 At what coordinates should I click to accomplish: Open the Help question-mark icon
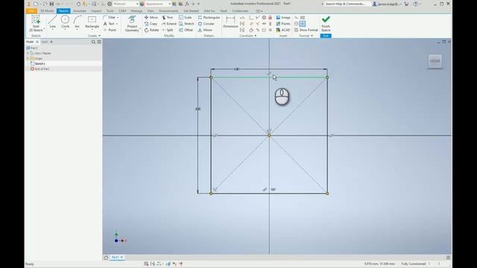click(x=416, y=4)
